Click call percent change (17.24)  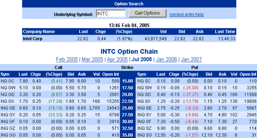55,101
